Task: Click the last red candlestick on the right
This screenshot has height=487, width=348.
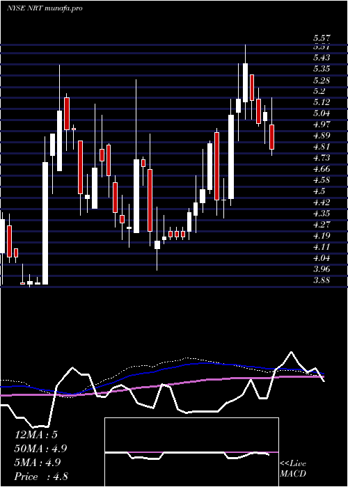Action: 272,137
